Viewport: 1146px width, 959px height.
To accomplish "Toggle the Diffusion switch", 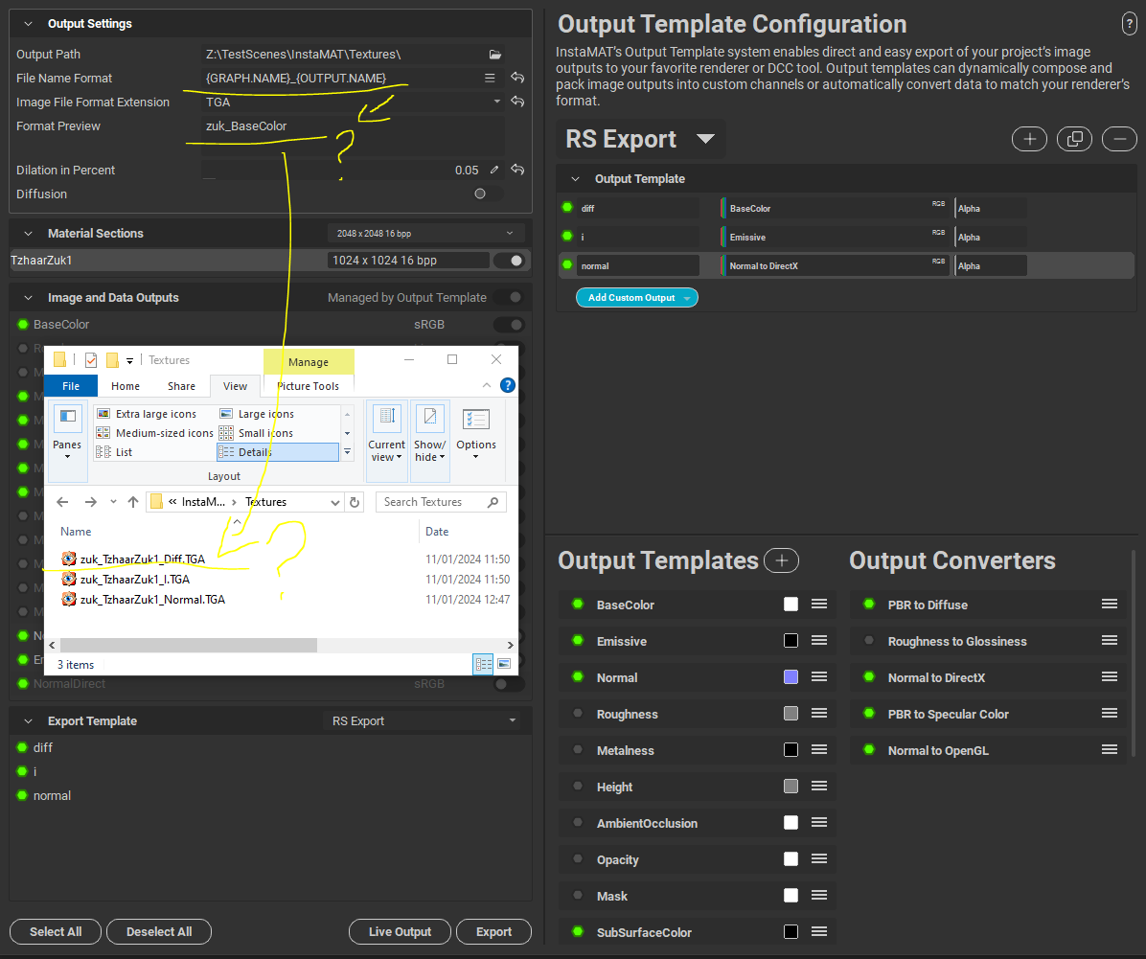I will [x=487, y=194].
